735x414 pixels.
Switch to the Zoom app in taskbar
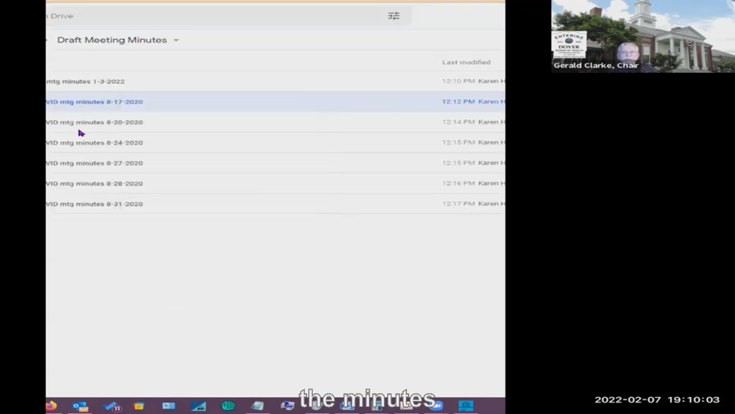click(437, 406)
